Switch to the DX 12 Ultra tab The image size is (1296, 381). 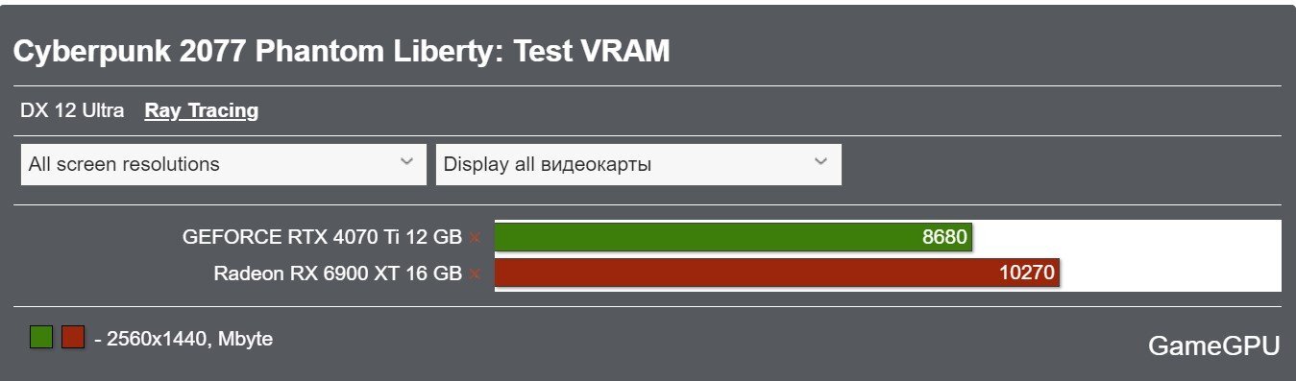click(x=72, y=110)
